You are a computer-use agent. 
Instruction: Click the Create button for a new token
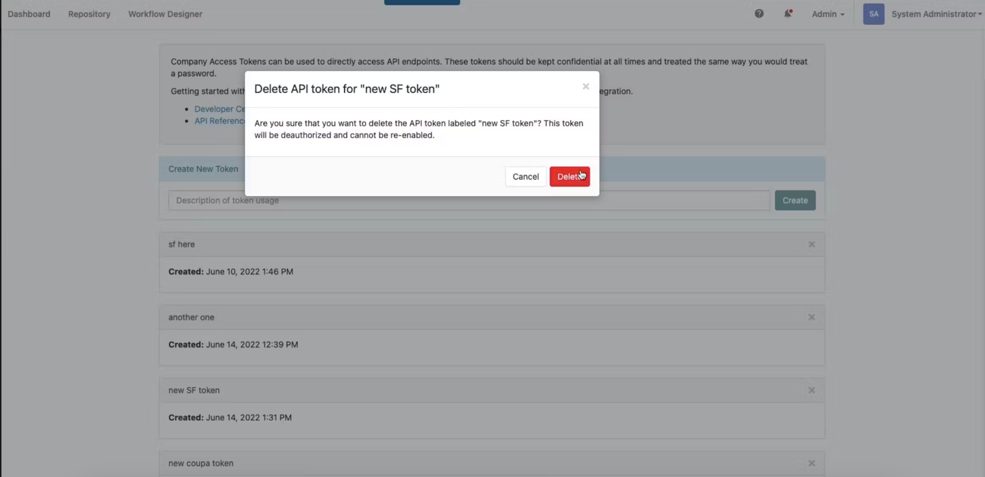(x=795, y=200)
